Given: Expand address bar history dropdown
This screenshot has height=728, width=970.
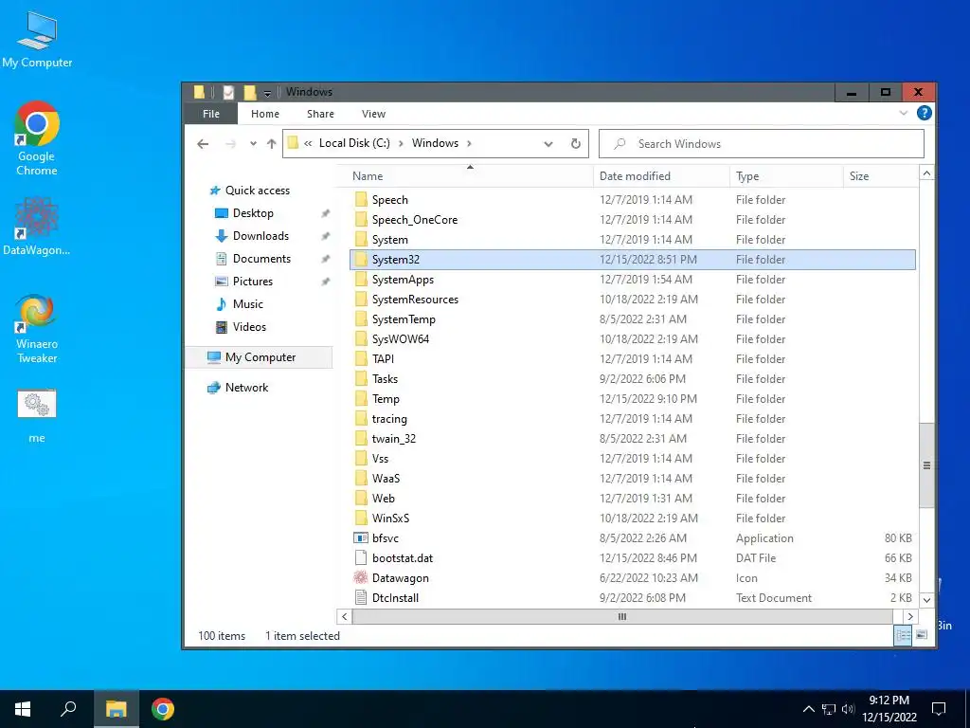Looking at the screenshot, I should (548, 144).
